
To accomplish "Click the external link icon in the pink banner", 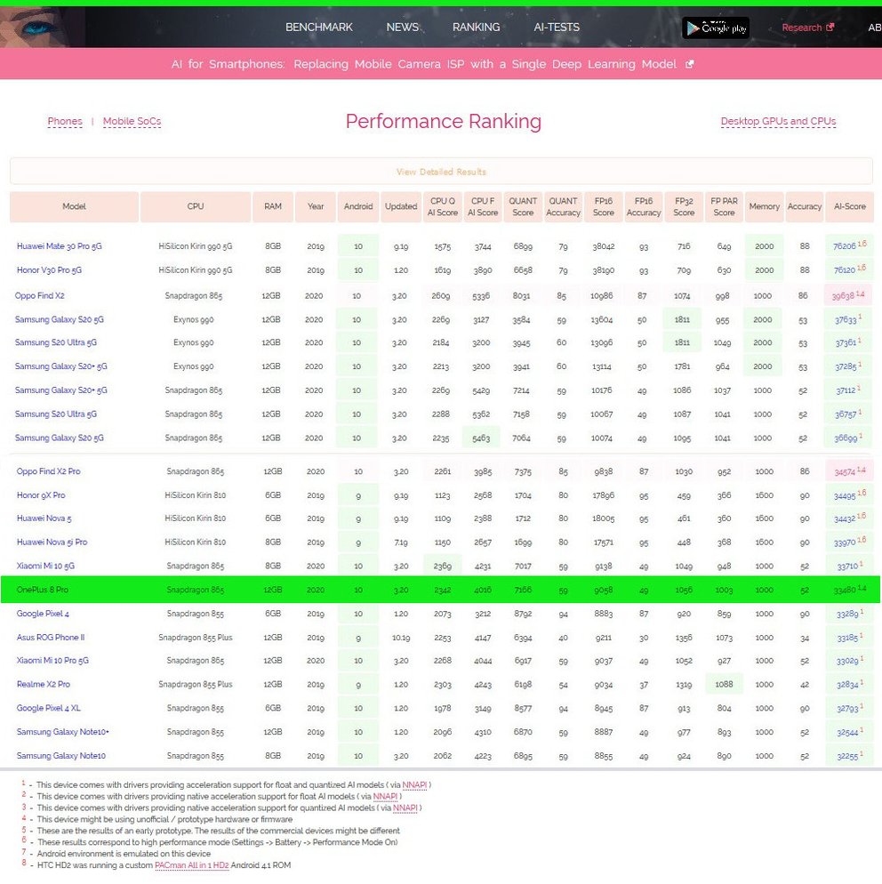I will pyautogui.click(x=689, y=64).
